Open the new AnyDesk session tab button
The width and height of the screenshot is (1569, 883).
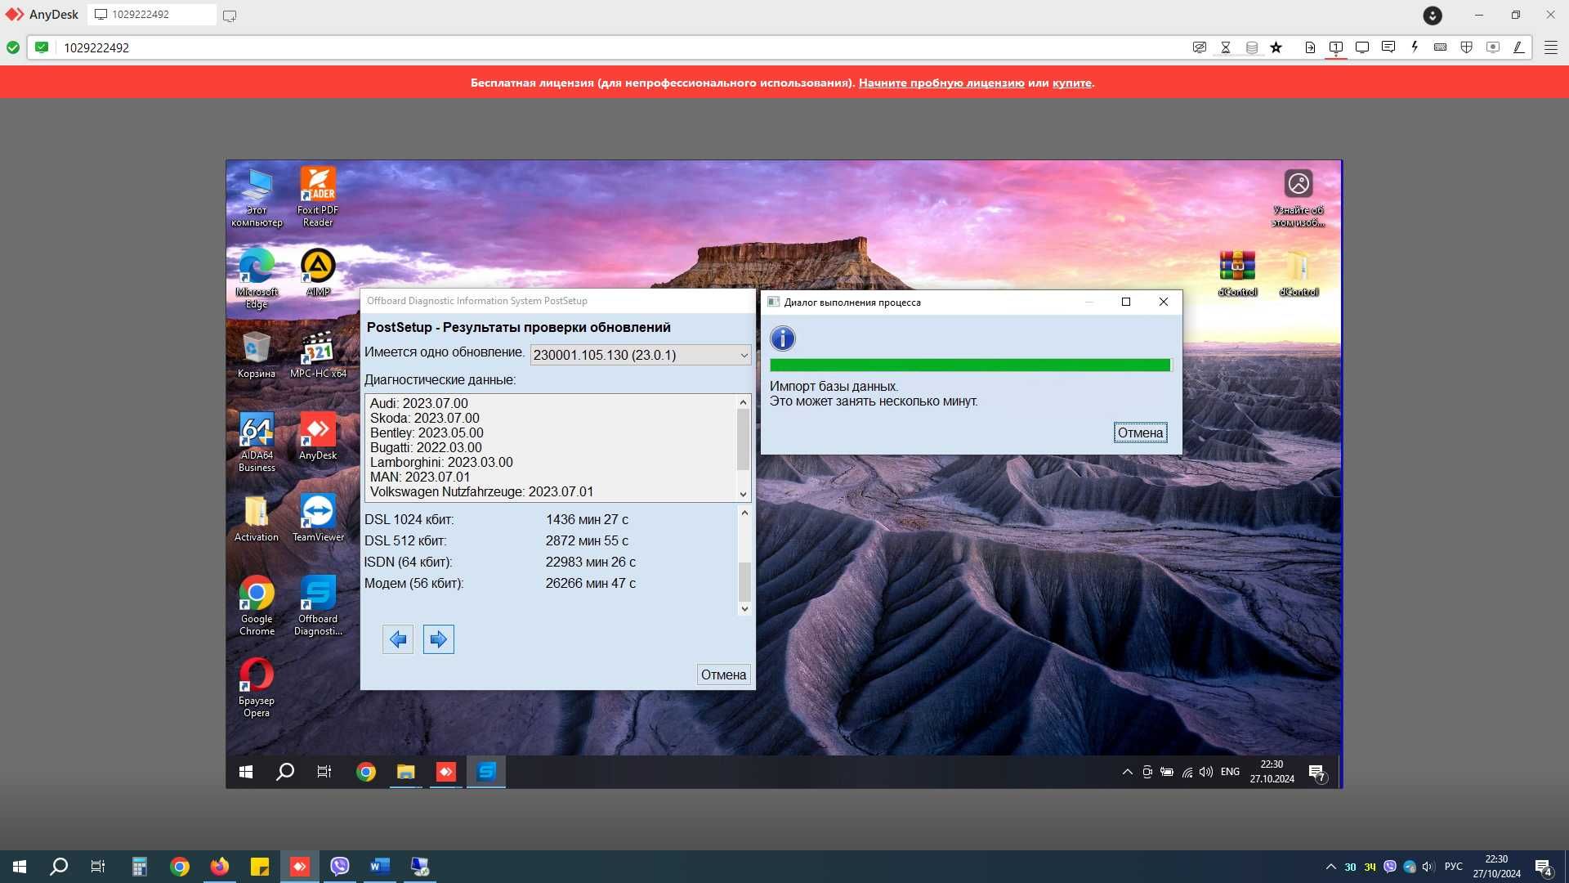pyautogui.click(x=230, y=16)
